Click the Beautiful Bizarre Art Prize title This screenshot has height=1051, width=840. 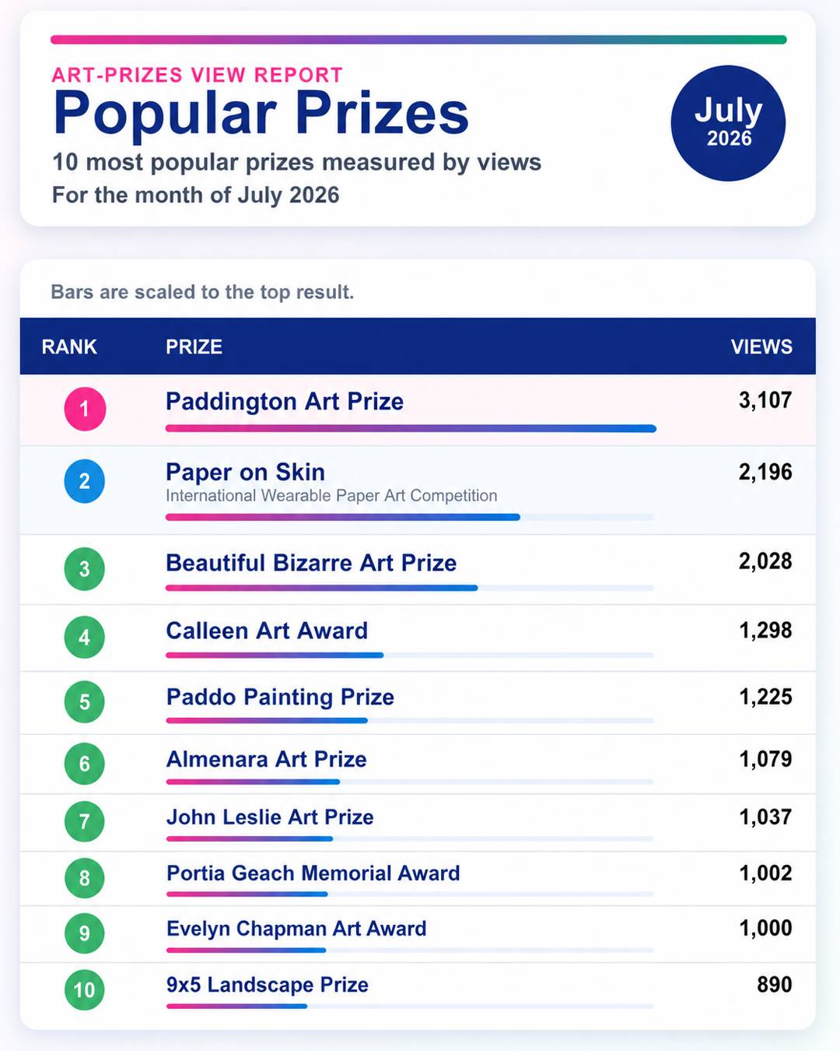click(x=311, y=563)
